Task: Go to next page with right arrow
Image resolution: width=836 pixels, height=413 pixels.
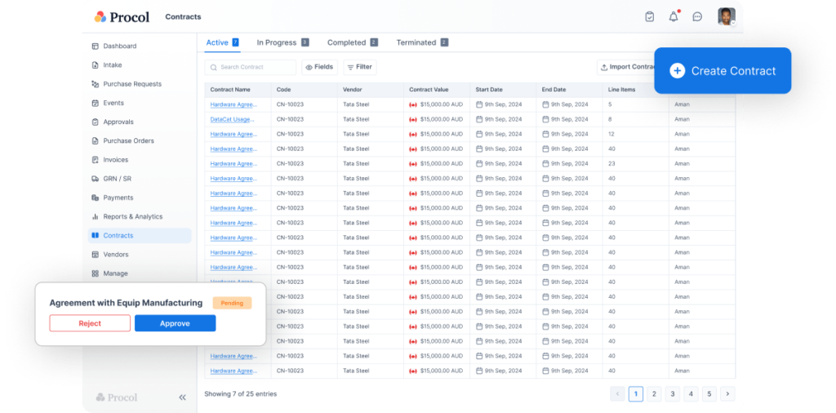Action: pos(727,394)
